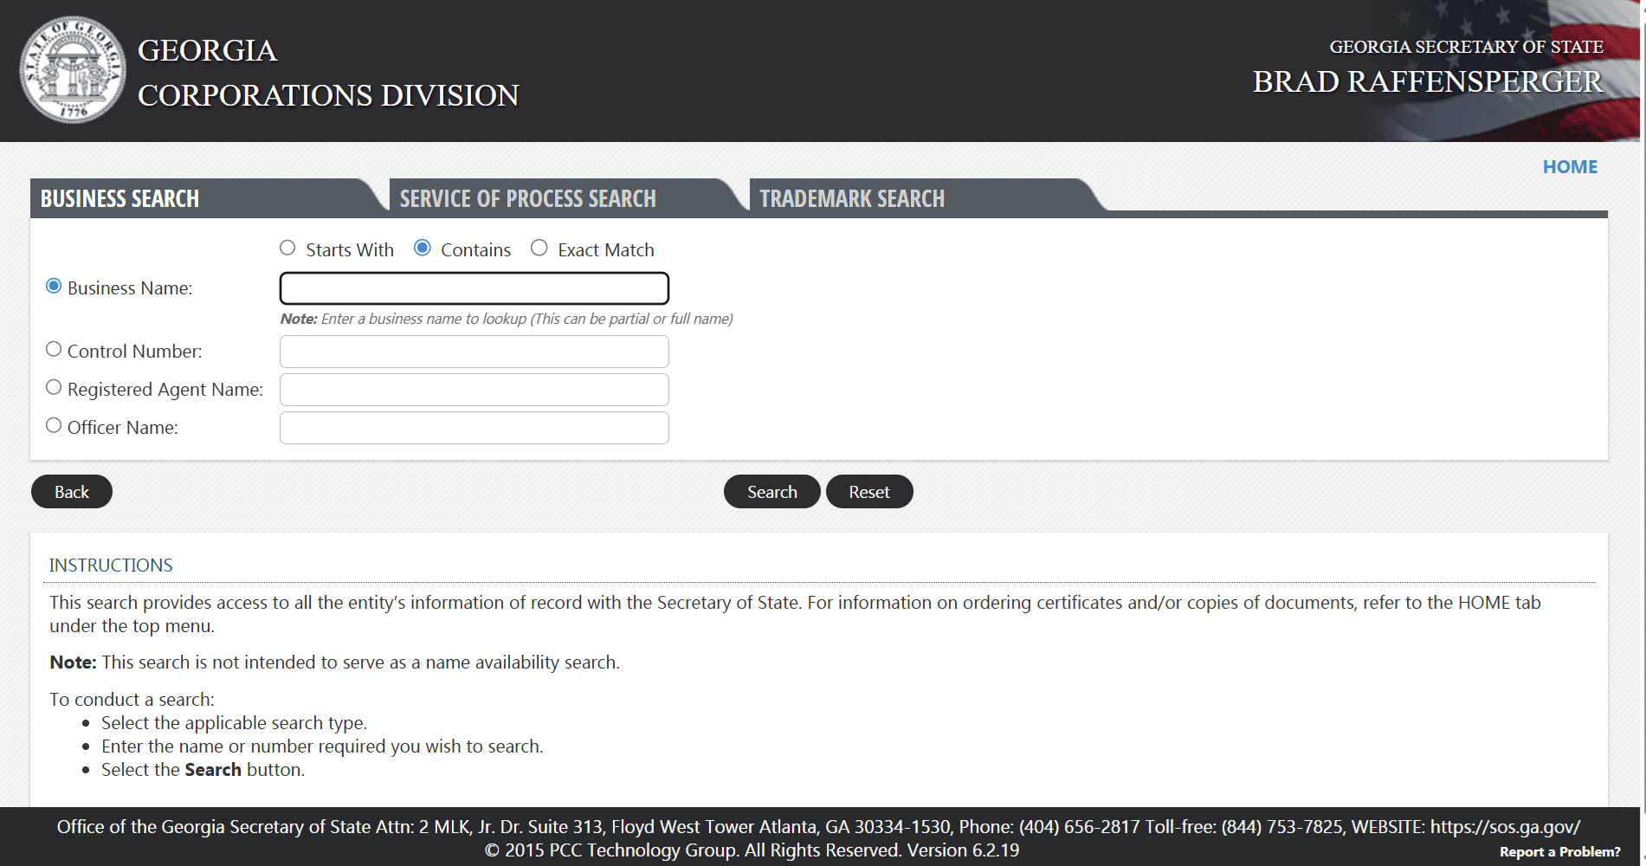Open the Trademark Search tab
Screen dimensions: 1646x866
852,198
